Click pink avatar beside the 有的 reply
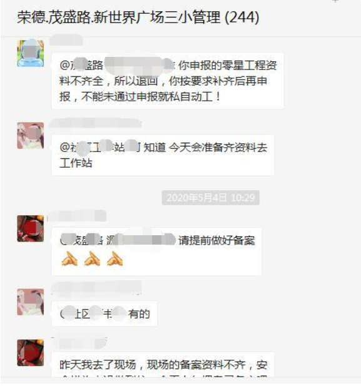Image resolution: width=361 pixels, height=386 pixels. 31,302
